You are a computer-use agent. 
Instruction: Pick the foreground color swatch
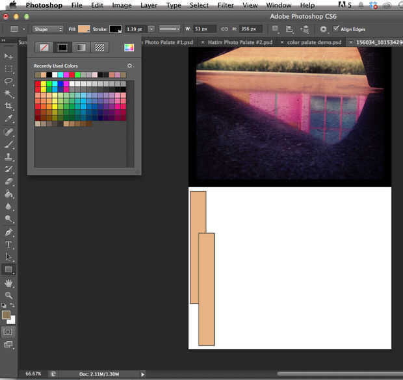tap(6, 315)
